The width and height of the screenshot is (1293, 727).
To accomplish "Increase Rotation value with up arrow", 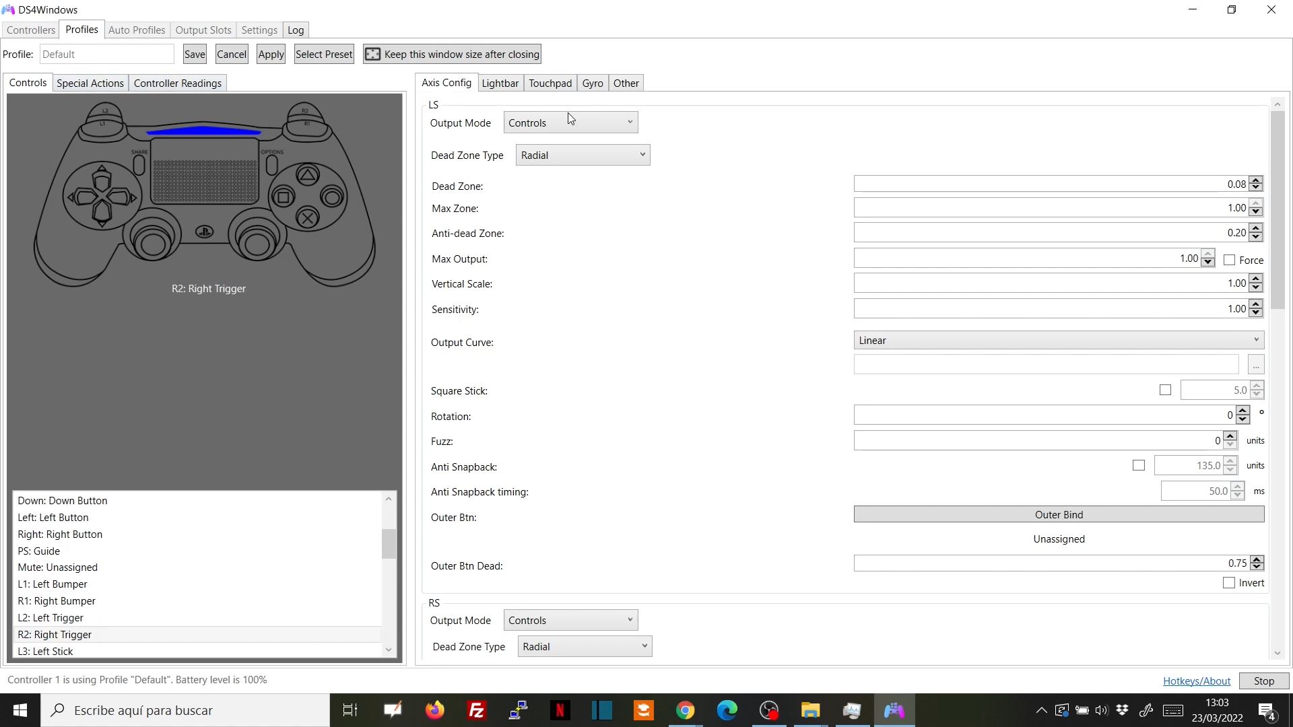I will [1243, 411].
